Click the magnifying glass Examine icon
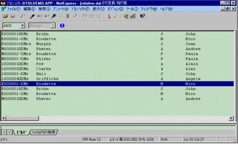 pos(61,16)
